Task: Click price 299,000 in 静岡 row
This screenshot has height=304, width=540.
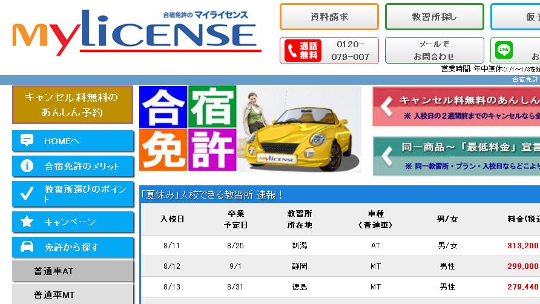Action: click(x=523, y=266)
